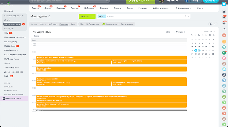
Task: Open the Задач 2 gray bar
Action: 111,110
